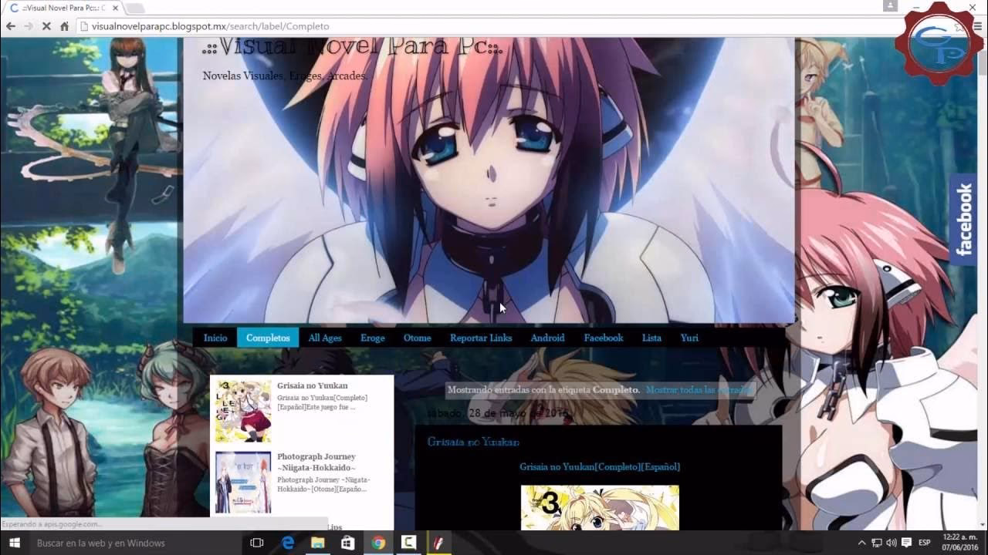Click Photograph Journey sidebar thumbnail

click(x=243, y=483)
